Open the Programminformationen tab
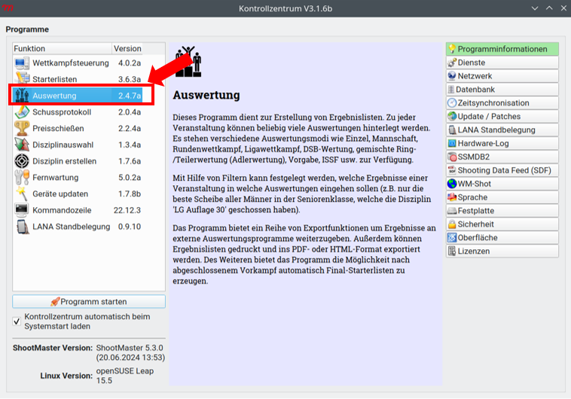 pyautogui.click(x=502, y=49)
